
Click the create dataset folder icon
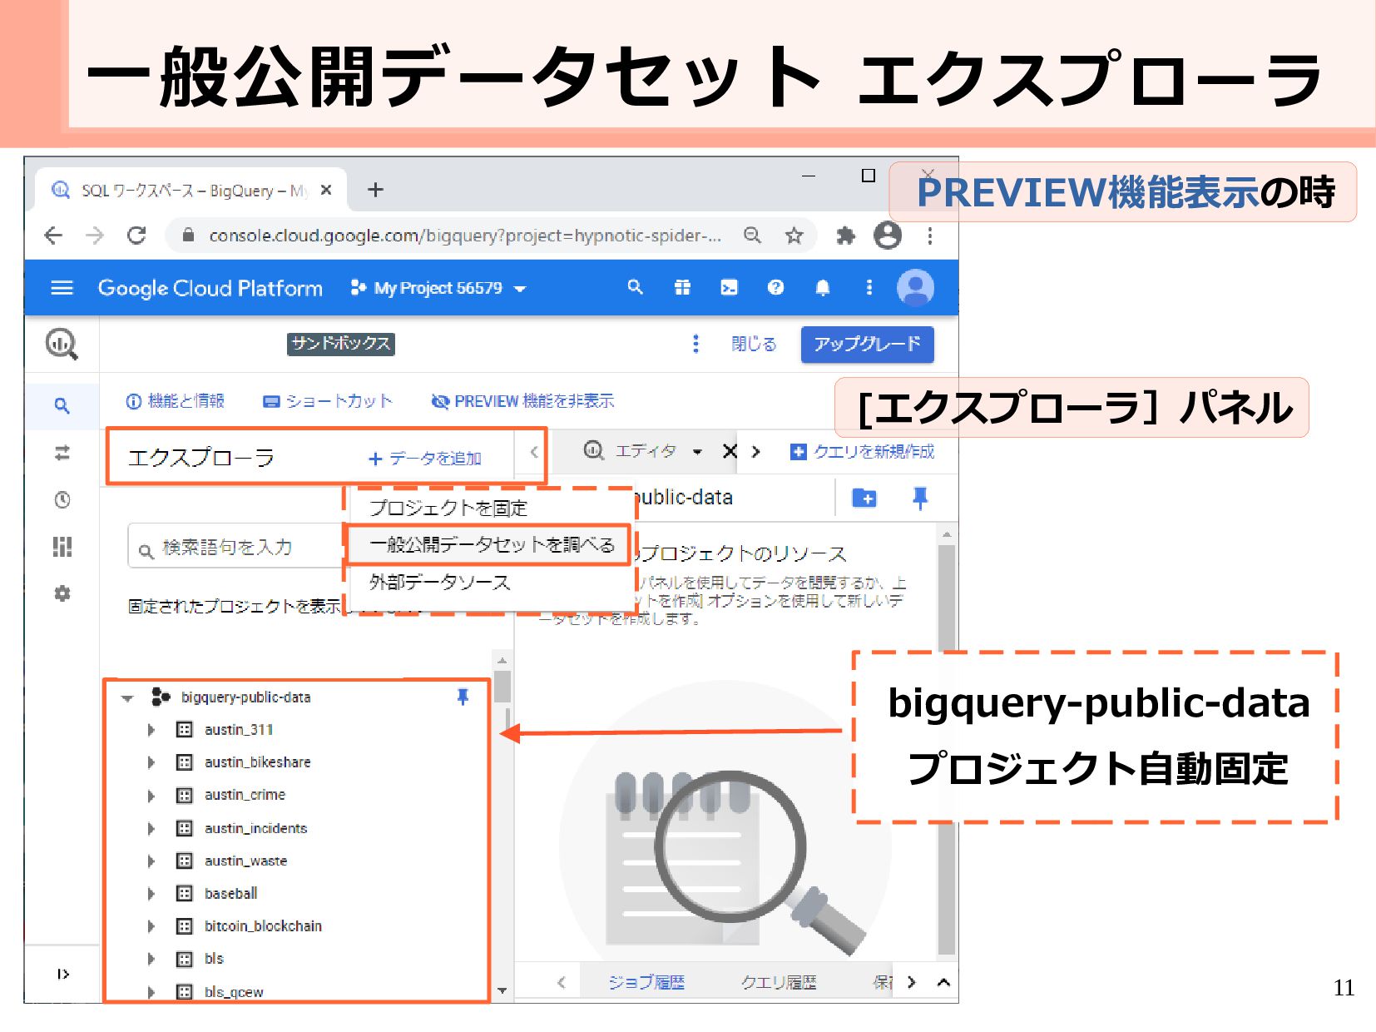click(864, 499)
